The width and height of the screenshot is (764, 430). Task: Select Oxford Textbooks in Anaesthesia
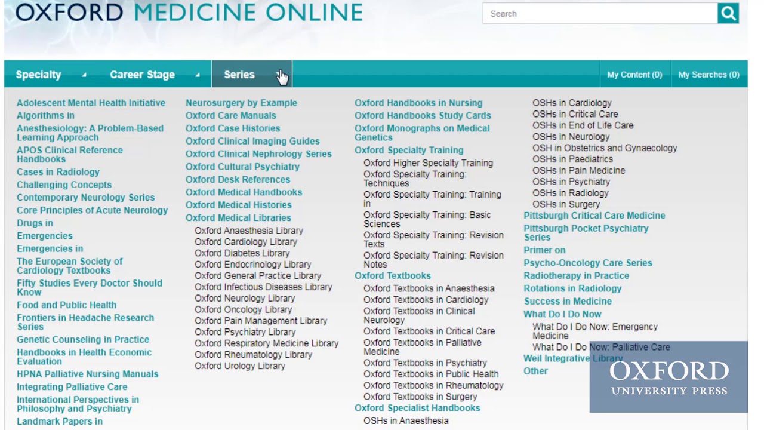[429, 288]
